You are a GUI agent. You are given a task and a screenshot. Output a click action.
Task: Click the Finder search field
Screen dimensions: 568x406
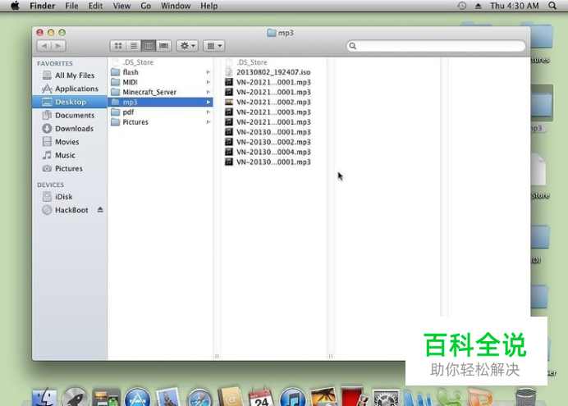[436, 46]
